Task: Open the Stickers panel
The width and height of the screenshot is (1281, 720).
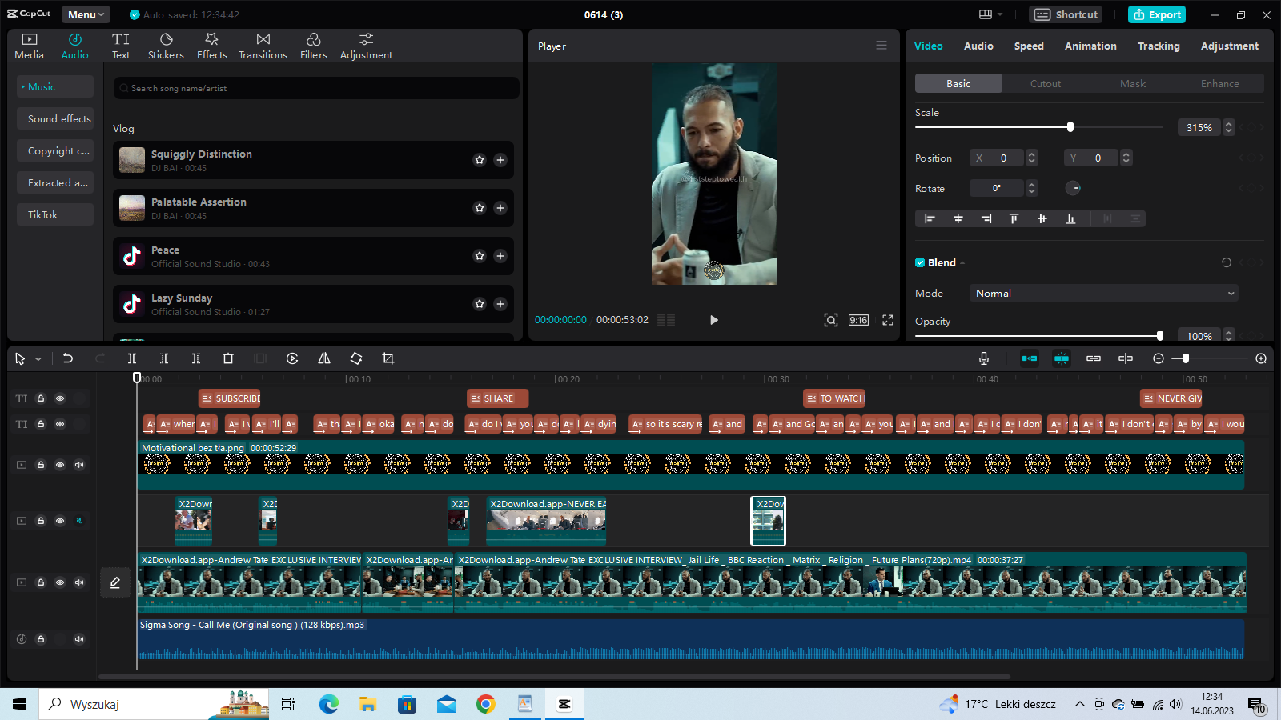Action: click(166, 46)
